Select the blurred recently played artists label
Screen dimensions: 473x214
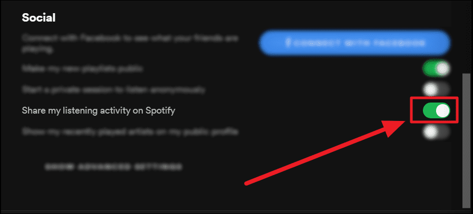[130, 131]
